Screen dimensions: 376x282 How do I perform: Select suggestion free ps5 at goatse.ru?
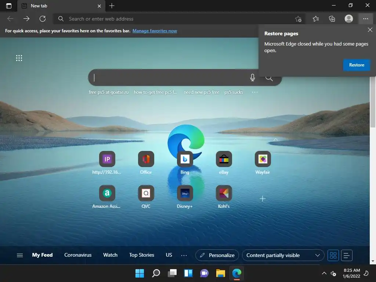109,92
